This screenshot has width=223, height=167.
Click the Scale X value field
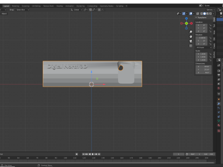point(202,54)
